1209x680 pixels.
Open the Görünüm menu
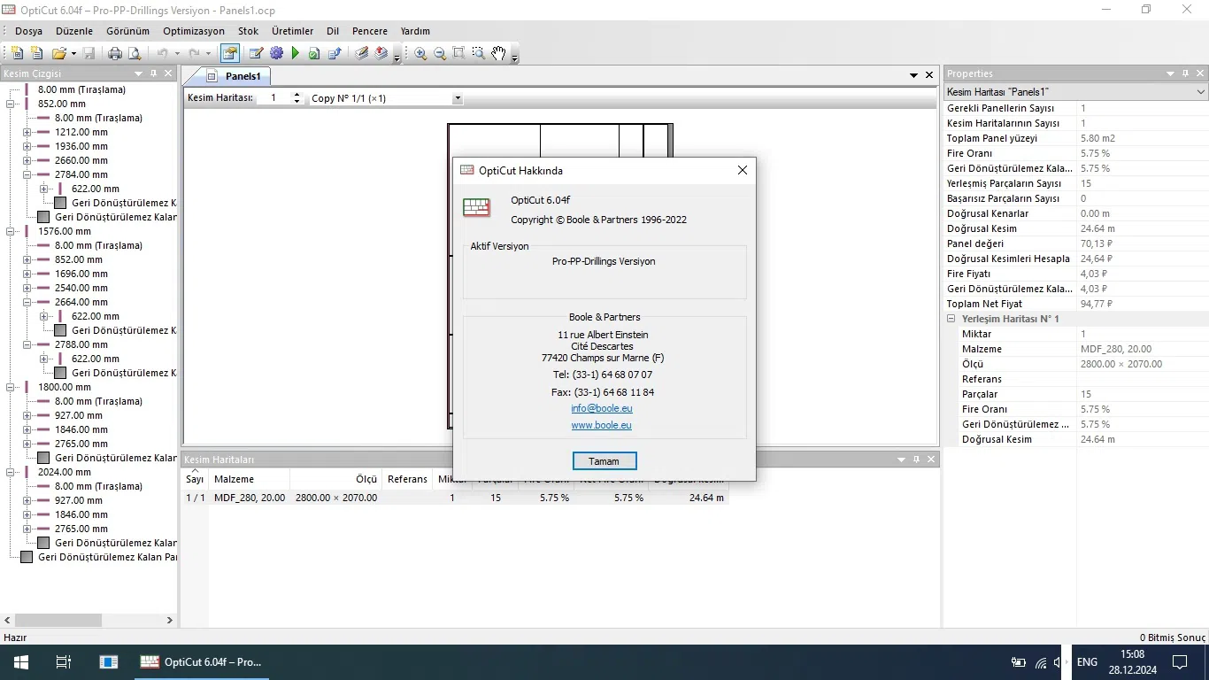click(x=127, y=31)
